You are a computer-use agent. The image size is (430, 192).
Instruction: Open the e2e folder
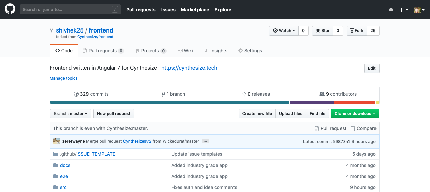click(64, 176)
